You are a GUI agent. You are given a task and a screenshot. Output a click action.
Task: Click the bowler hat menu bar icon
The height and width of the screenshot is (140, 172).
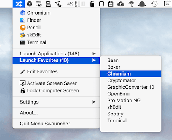pos(142,4)
